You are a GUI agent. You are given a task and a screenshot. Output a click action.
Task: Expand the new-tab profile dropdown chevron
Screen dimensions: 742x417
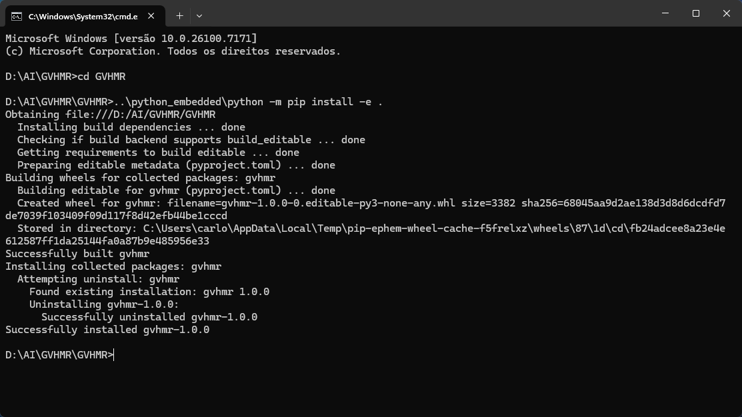(x=199, y=15)
